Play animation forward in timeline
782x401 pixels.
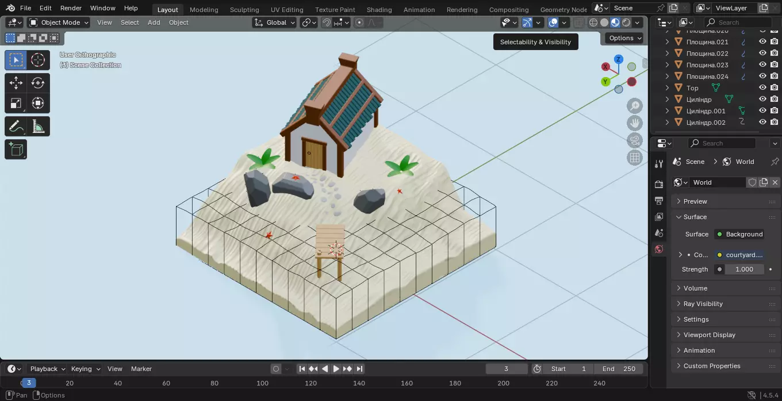pyautogui.click(x=336, y=369)
